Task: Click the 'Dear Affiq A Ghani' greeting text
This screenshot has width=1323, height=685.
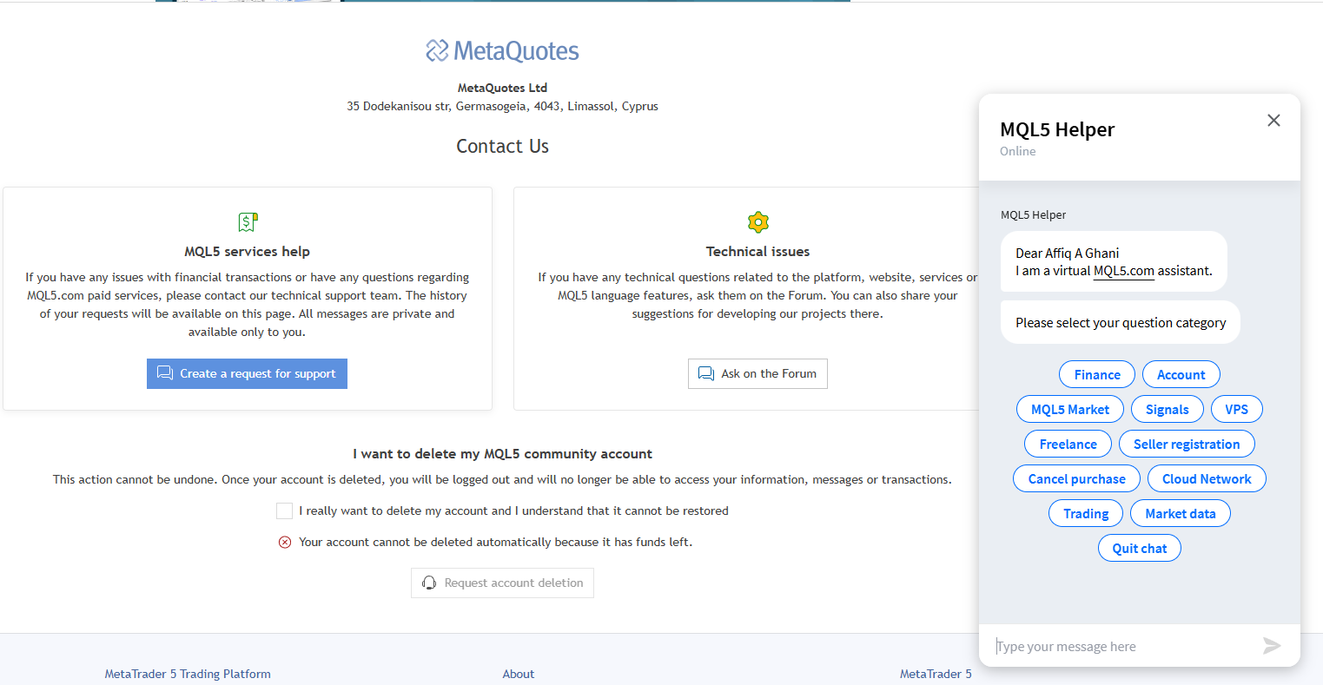Action: coord(1067,254)
